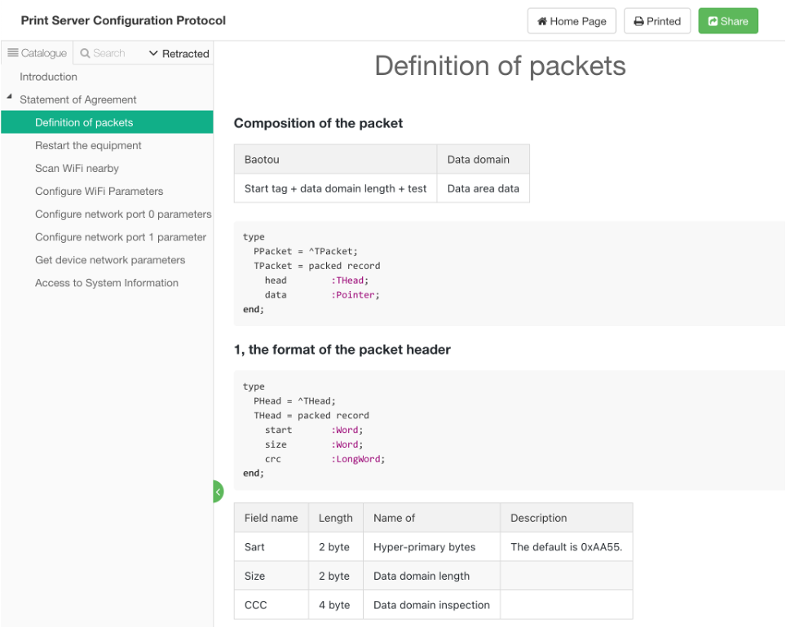Image resolution: width=786 pixels, height=627 pixels.
Task: Toggle the green sidebar collapse arrow
Action: (217, 491)
